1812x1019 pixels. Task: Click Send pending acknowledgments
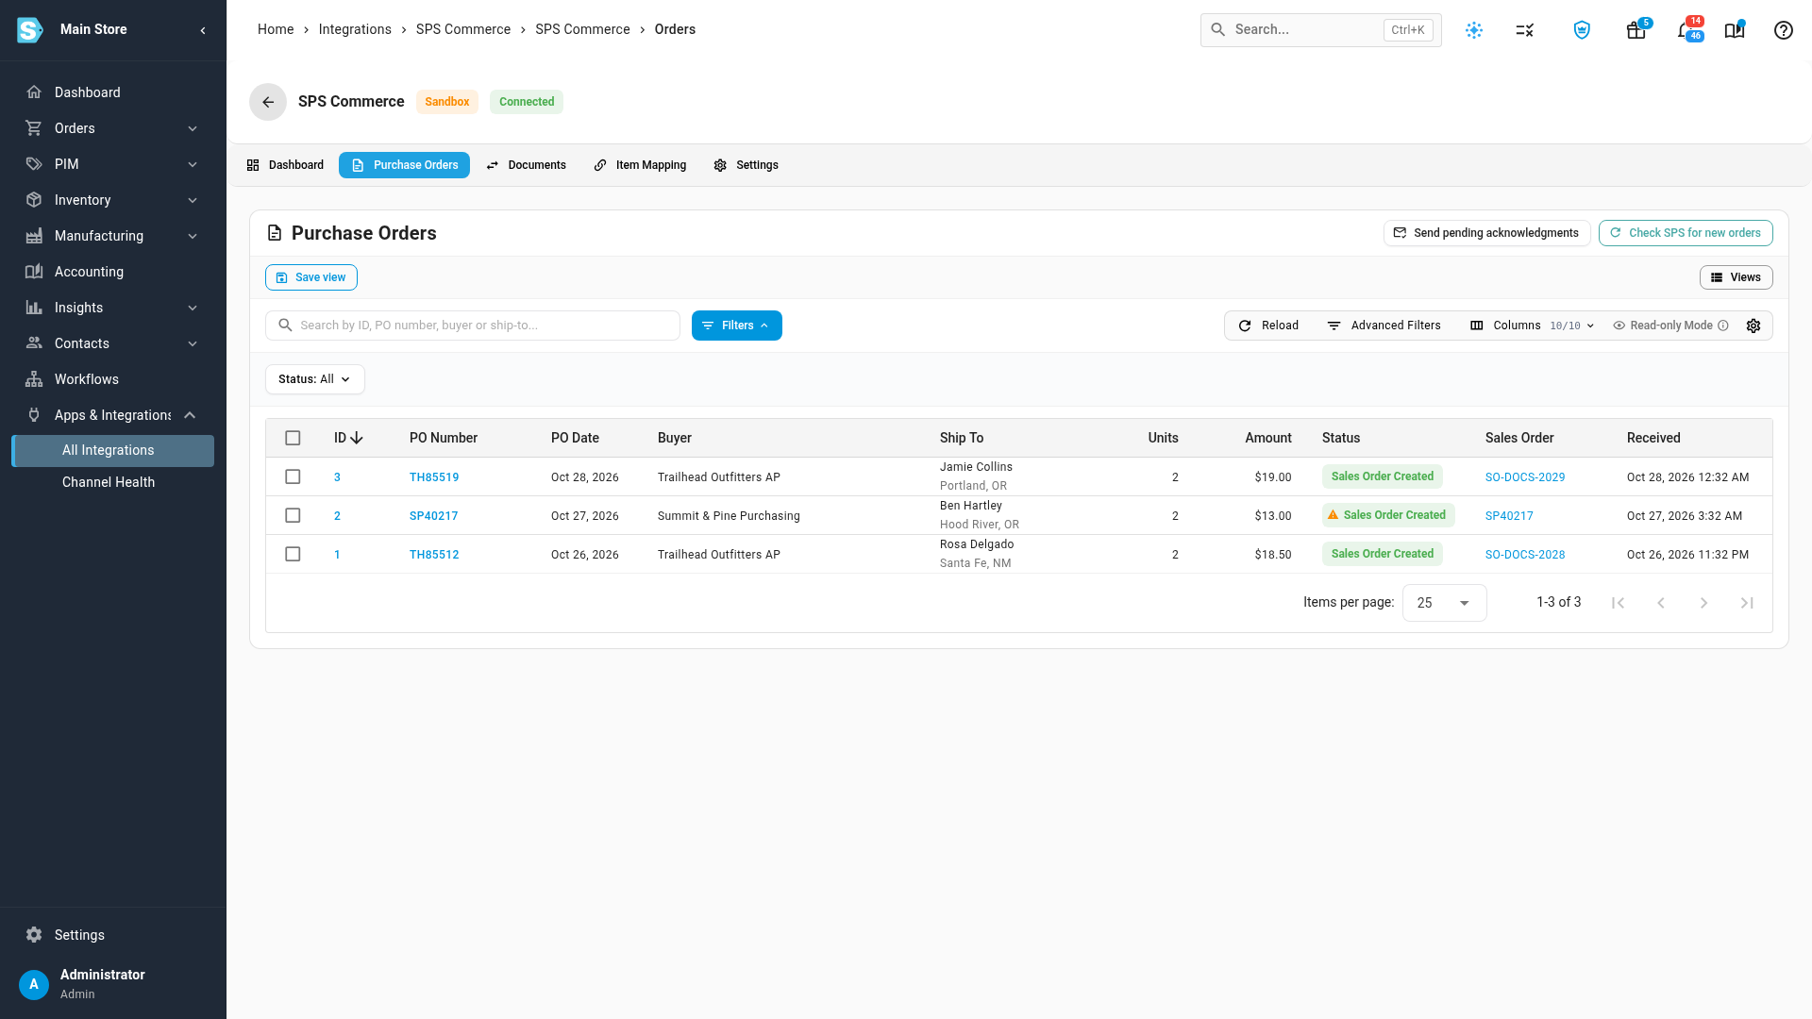(1486, 233)
